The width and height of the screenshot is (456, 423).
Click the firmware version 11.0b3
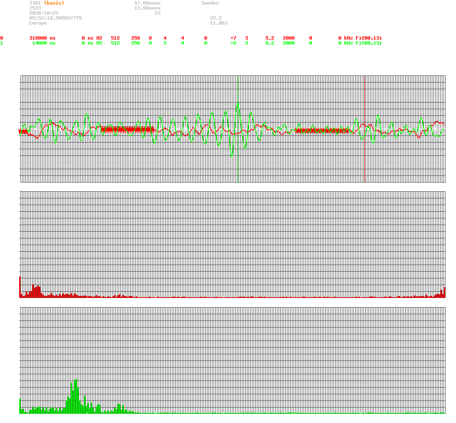tap(219, 23)
